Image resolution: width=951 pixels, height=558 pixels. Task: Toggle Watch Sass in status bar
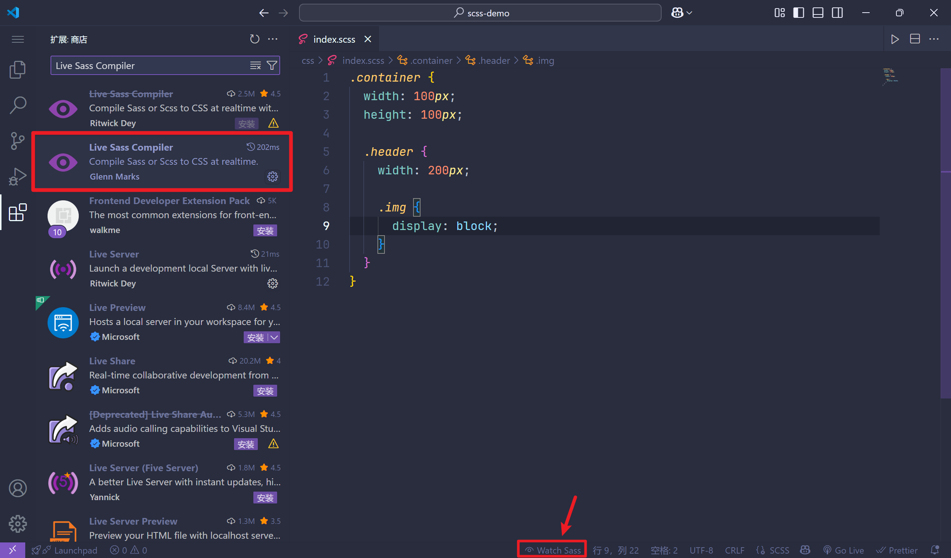pyautogui.click(x=553, y=551)
